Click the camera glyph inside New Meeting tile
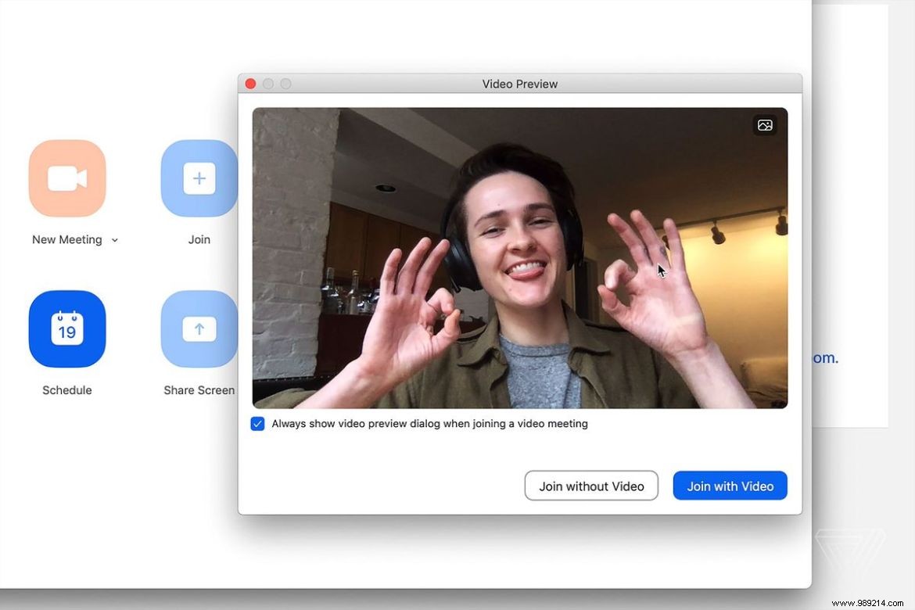 66,178
